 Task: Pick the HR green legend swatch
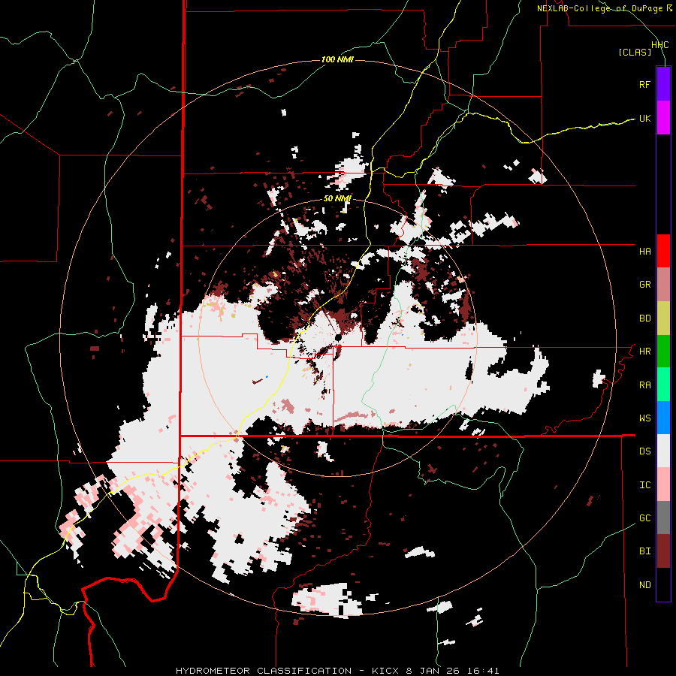[663, 352]
